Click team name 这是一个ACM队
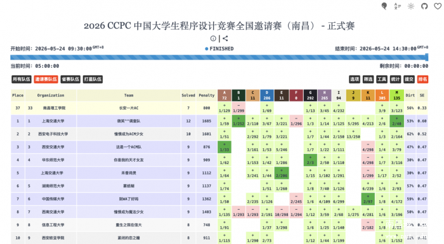Screen dimensions: 444x244 coord(129,147)
